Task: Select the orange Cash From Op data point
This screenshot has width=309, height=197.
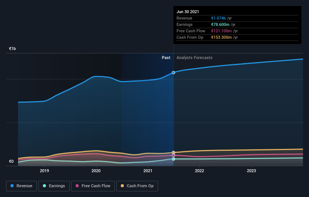Action: click(174, 153)
